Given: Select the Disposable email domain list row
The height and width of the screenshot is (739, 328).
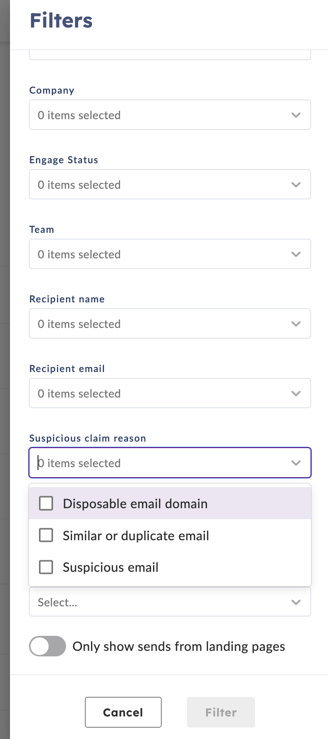Looking at the screenshot, I should pos(135,503).
